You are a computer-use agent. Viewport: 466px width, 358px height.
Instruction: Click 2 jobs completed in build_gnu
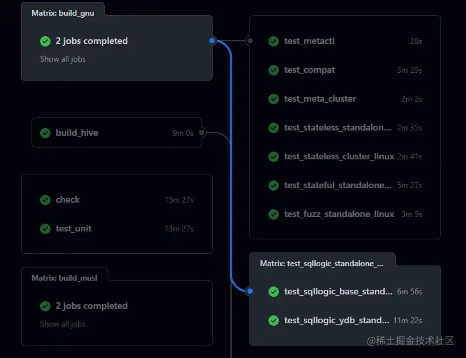[91, 41]
